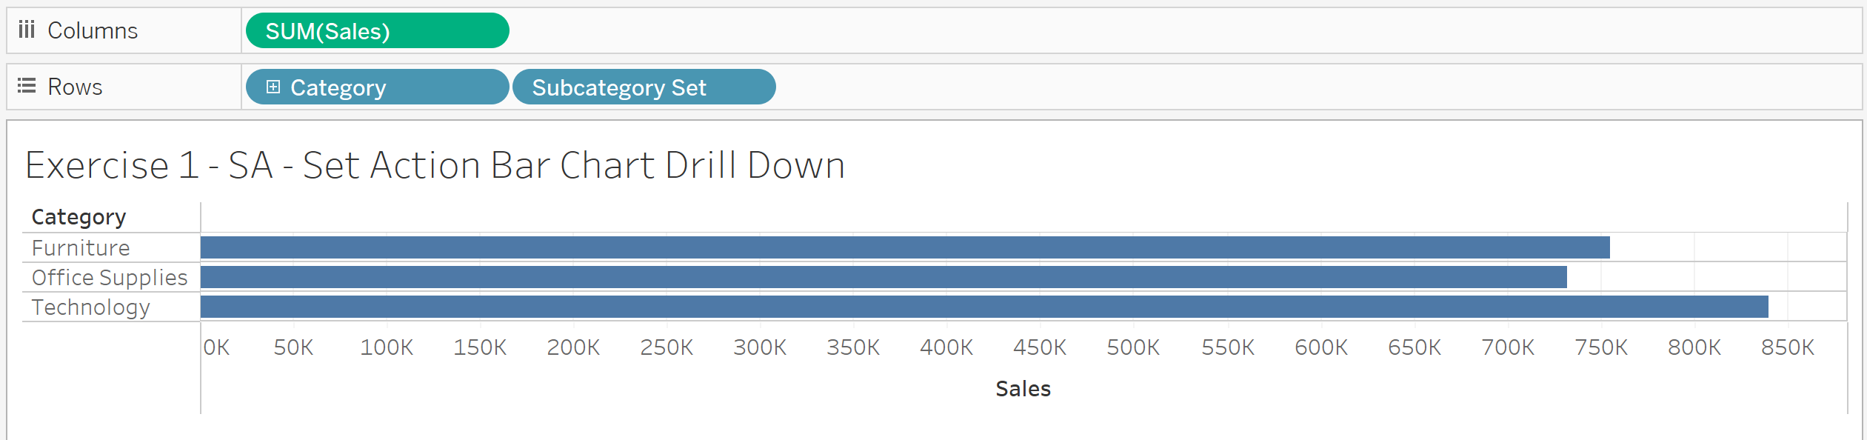
Task: Click the Category pill in Rows
Action: (377, 87)
